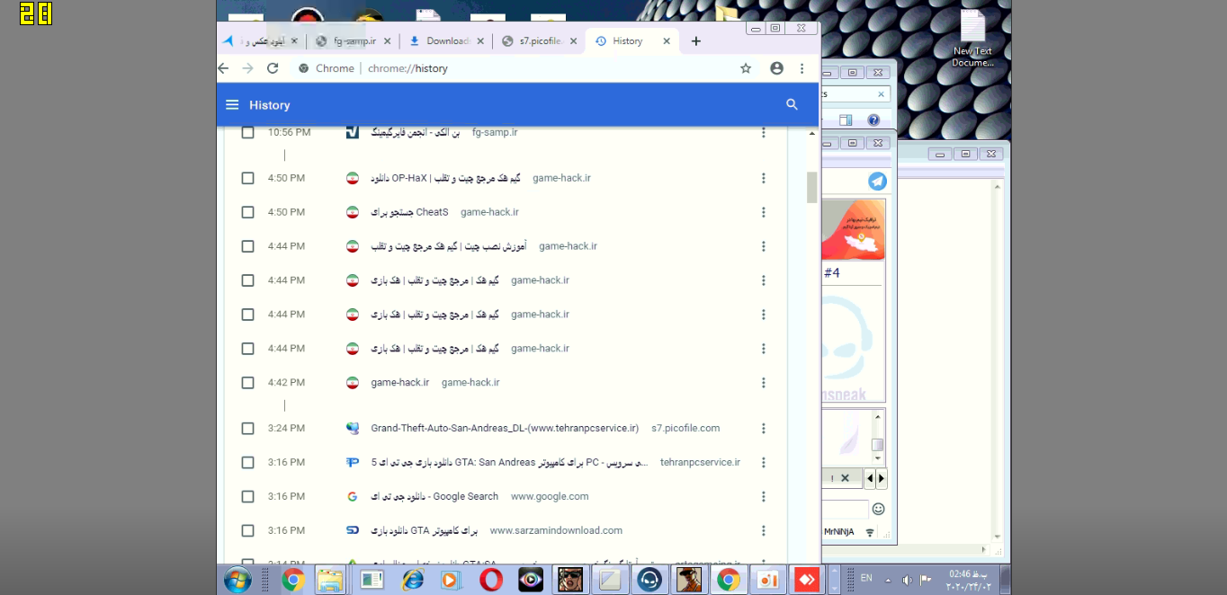Open the 4:42 PM game-hack.ir link

400,383
